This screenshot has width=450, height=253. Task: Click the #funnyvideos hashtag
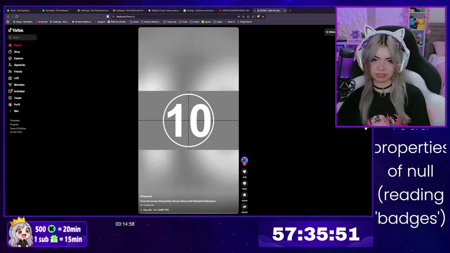click(165, 201)
